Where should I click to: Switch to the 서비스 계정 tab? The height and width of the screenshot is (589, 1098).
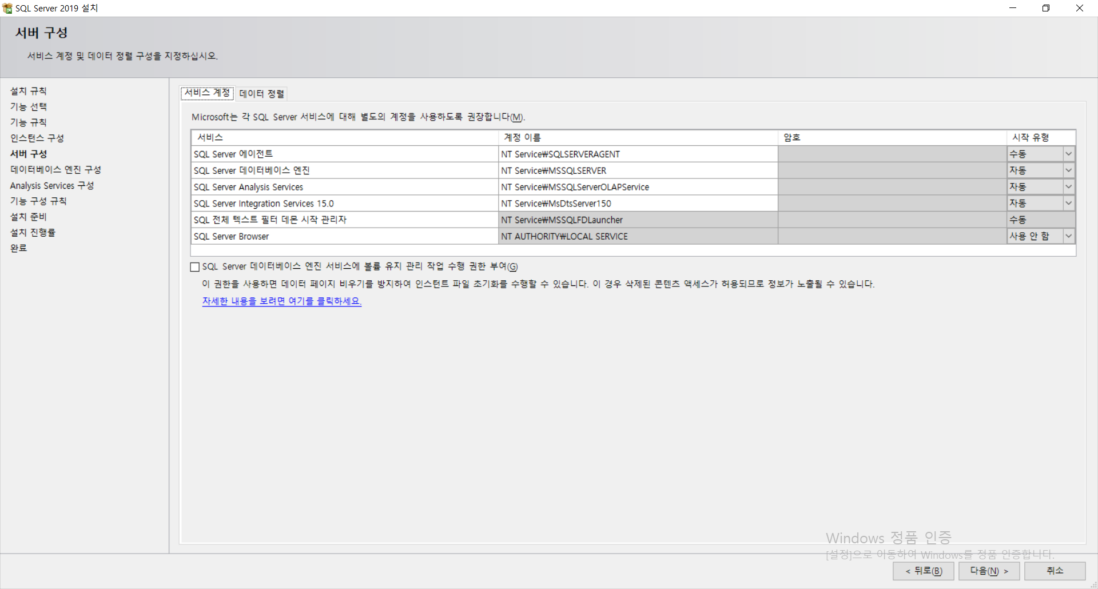click(207, 93)
